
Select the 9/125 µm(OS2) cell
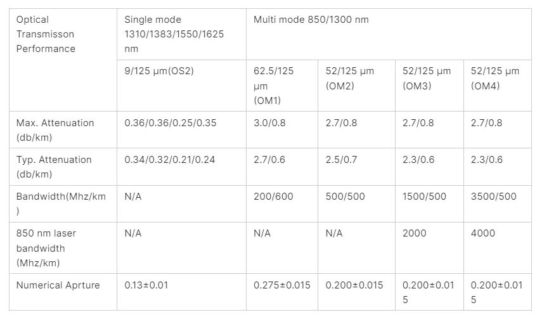point(181,86)
